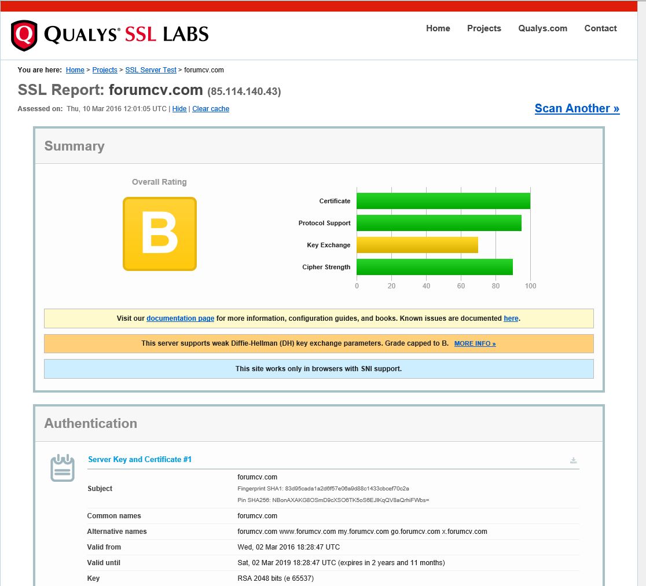Open the known issues 'here' link
Image resolution: width=646 pixels, height=586 pixels.
[x=511, y=318]
